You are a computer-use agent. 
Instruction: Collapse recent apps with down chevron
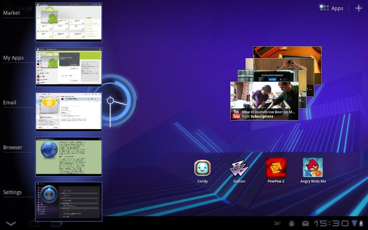11,224
